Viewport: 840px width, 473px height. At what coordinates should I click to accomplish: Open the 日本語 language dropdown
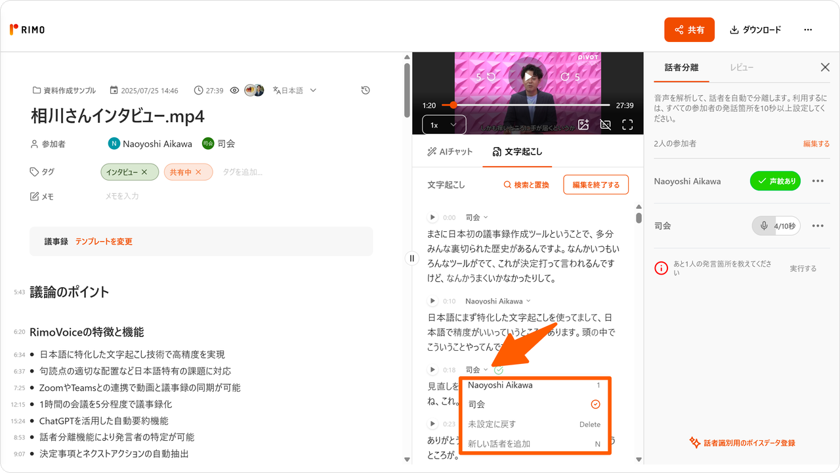[295, 91]
